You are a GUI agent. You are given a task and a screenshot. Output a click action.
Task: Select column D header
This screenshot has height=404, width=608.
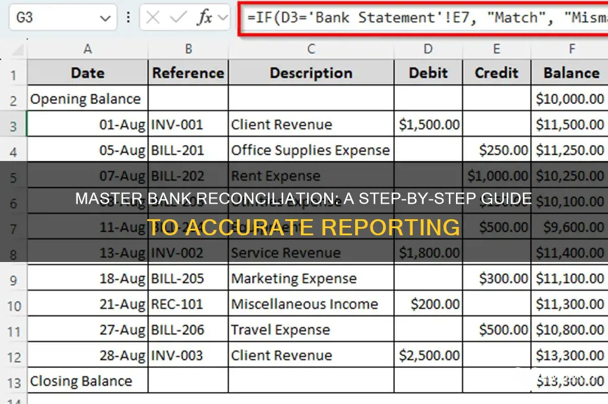pos(428,49)
